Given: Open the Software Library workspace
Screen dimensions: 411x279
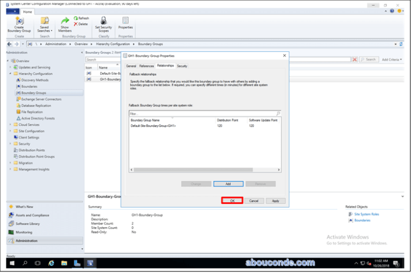Looking at the screenshot, I should 28,224.
